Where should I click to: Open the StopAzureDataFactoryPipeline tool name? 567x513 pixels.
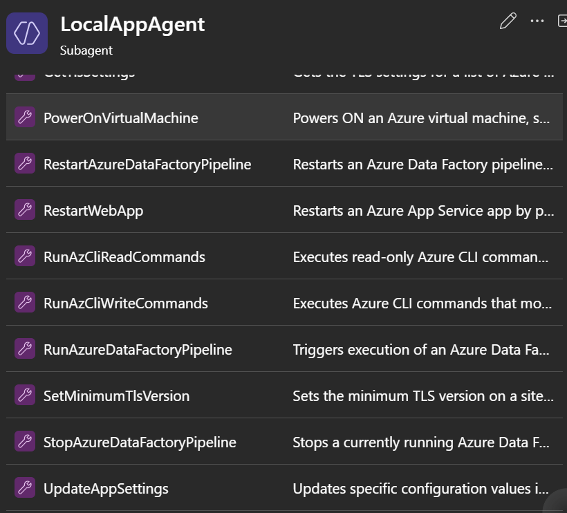point(140,442)
